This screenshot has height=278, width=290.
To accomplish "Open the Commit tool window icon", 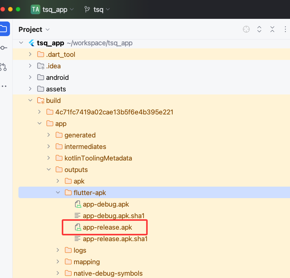I will (3, 48).
